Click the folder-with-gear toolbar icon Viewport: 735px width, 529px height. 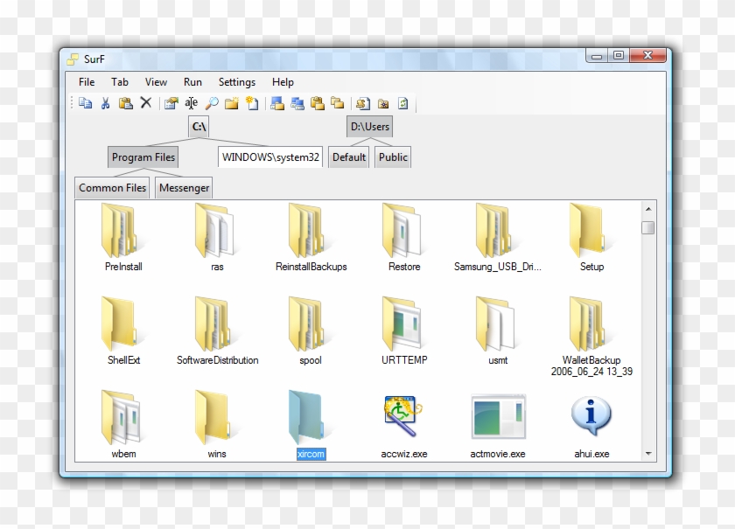(383, 103)
